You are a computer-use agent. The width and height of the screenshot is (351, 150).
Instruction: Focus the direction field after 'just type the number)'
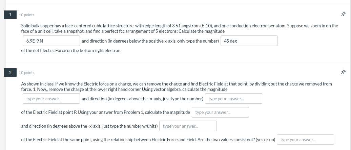[233, 99]
